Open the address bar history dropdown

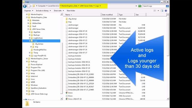coord(136,6)
